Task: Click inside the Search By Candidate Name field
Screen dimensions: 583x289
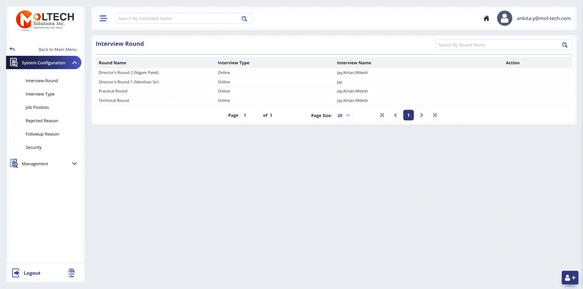Action: coord(176,18)
